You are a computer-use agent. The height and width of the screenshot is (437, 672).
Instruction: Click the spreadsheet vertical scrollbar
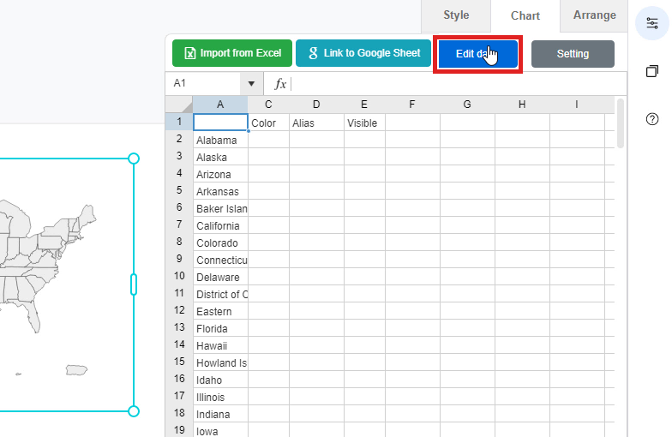[x=621, y=123]
